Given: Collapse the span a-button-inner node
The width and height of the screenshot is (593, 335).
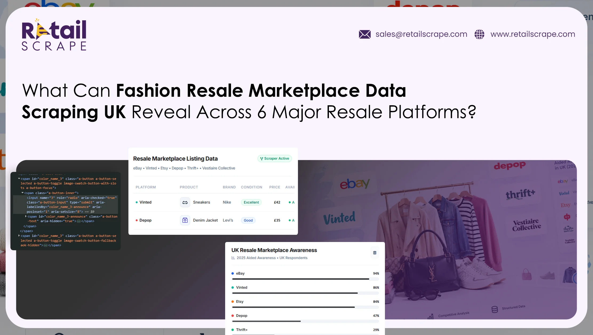Looking at the screenshot, I should [x=22, y=193].
